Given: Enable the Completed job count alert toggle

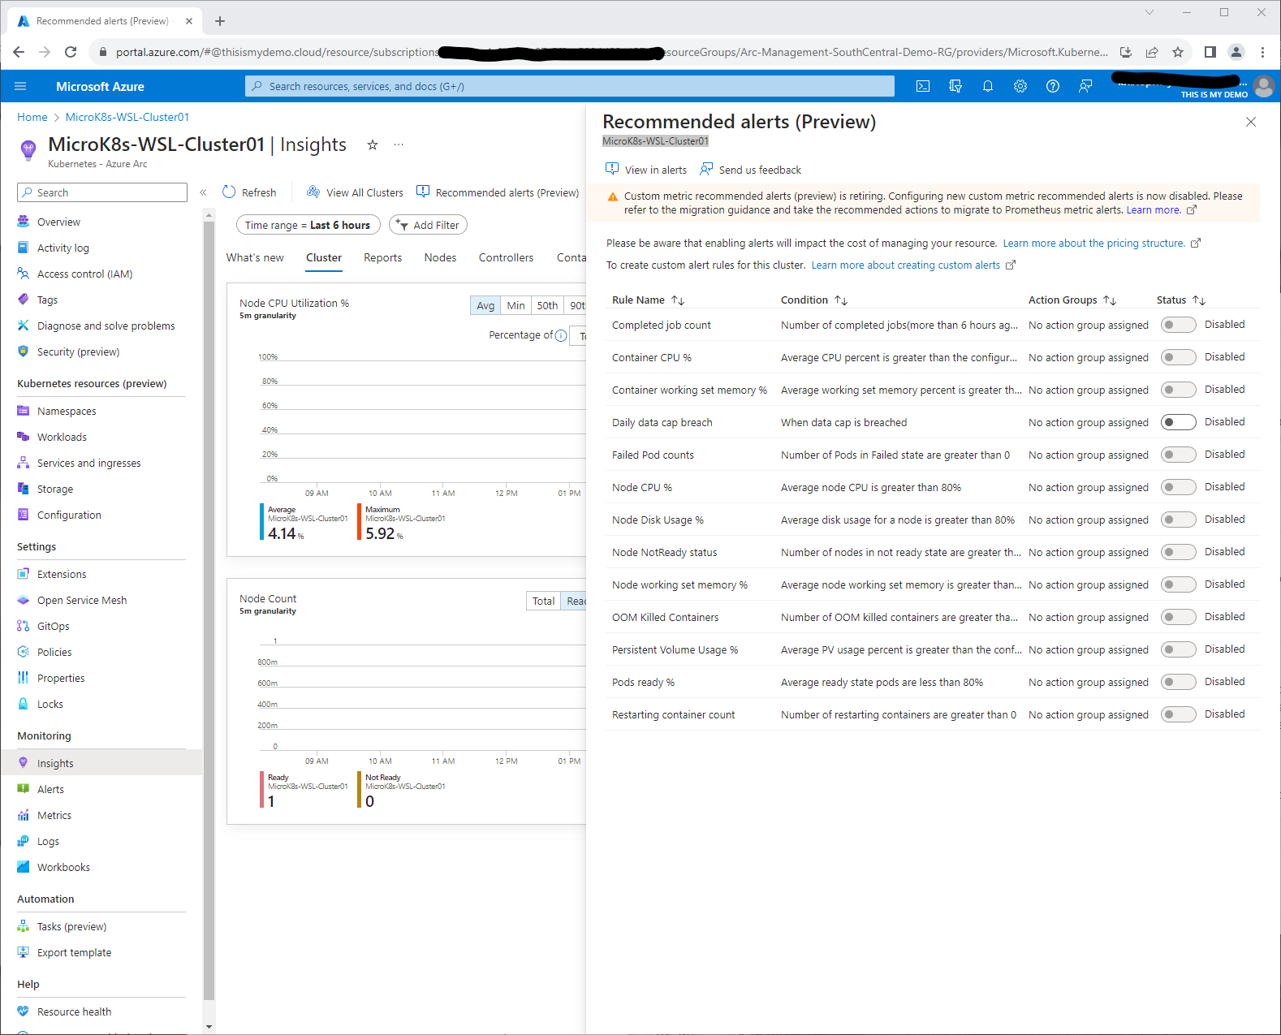Looking at the screenshot, I should click(x=1178, y=325).
